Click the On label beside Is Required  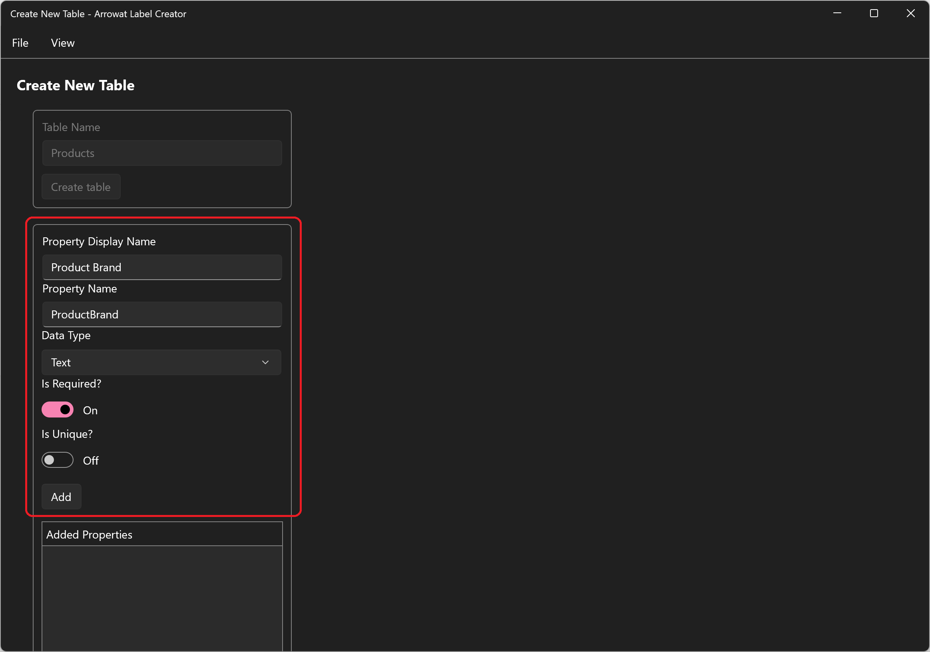tap(90, 411)
